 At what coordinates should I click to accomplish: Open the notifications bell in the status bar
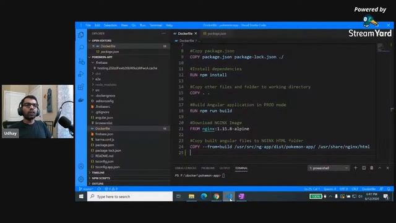[x=389, y=189]
